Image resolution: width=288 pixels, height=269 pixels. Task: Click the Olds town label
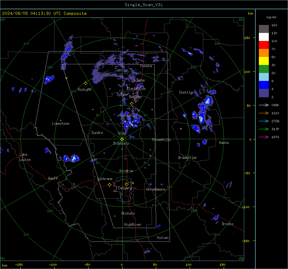click(122, 133)
